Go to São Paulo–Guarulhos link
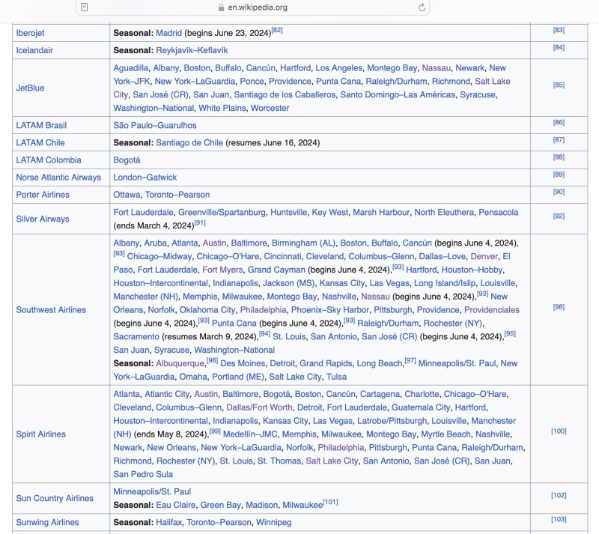This screenshot has height=534, width=599. pyautogui.click(x=155, y=125)
